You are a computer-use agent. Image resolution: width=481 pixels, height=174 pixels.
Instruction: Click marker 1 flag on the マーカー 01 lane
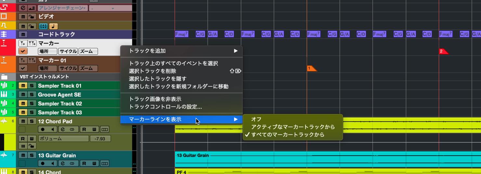click(x=312, y=68)
